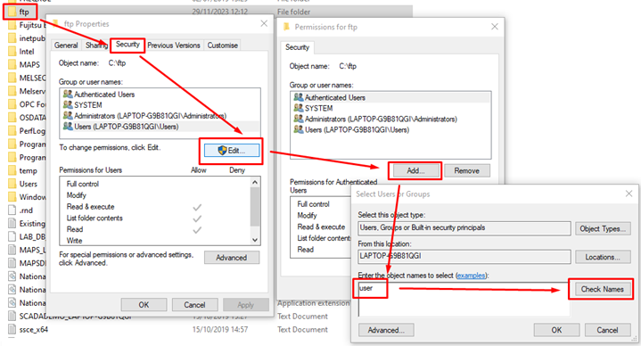The image size is (641, 346).
Task: Close the Permissions for ftp dialog
Action: click(495, 27)
